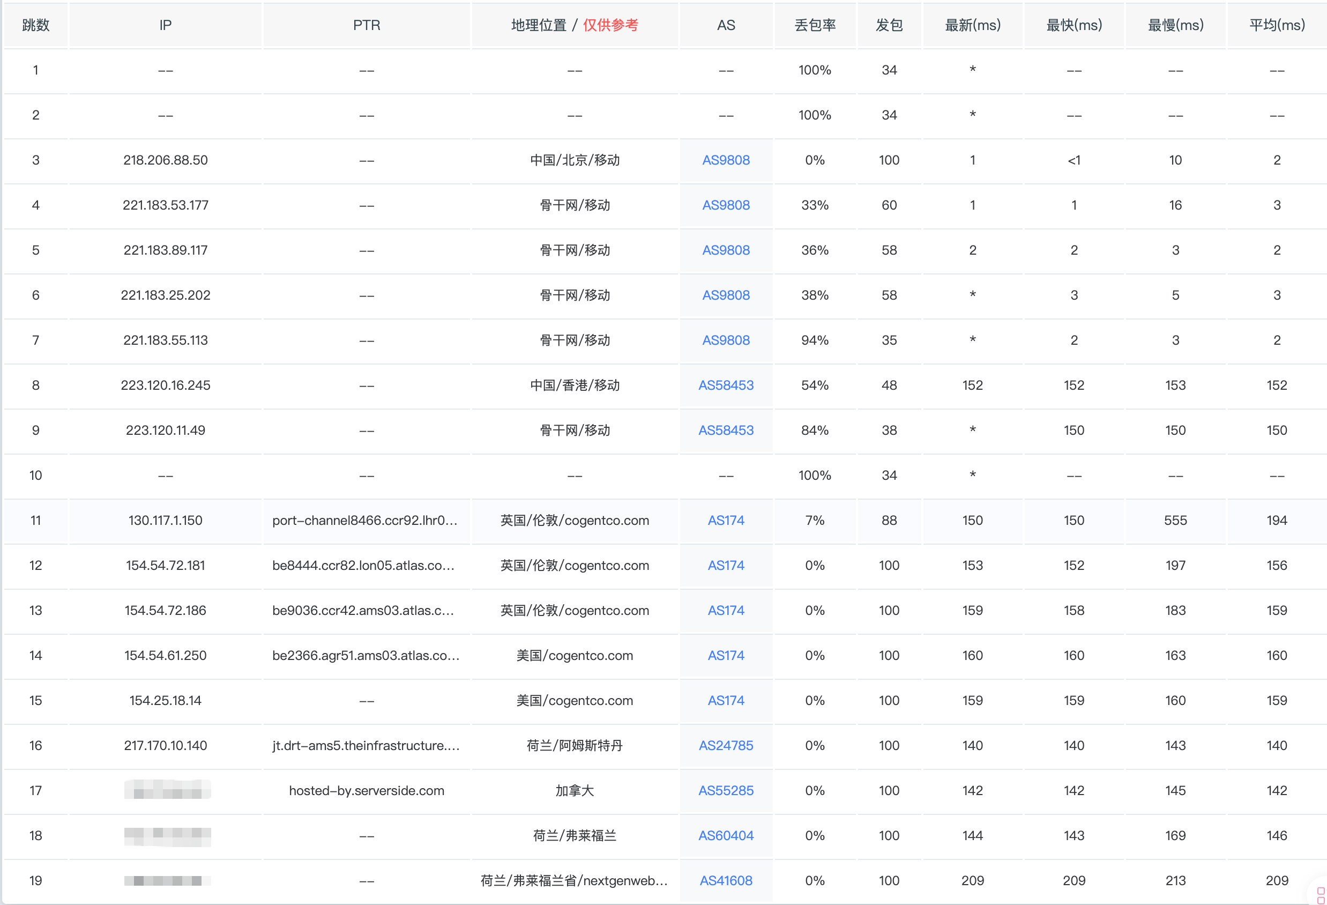Click the 地理位置 column header

point(539,25)
